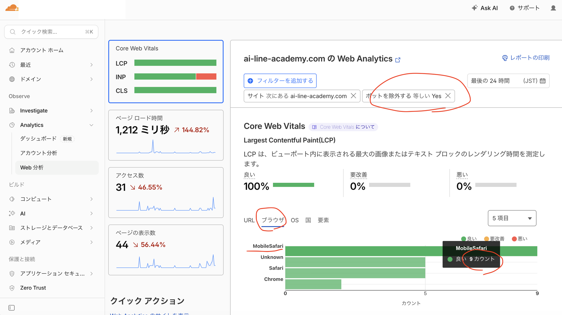The image size is (562, 315).
Task: Open Core Web Vitals について link
Action: 343,127
